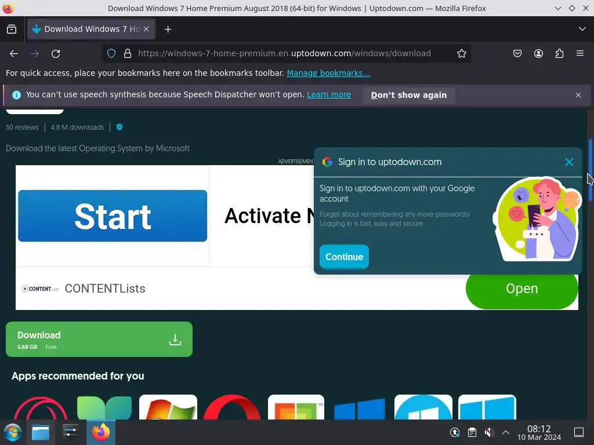This screenshot has height=445, width=594.
Task: Click Don't show again button
Action: pyautogui.click(x=409, y=95)
